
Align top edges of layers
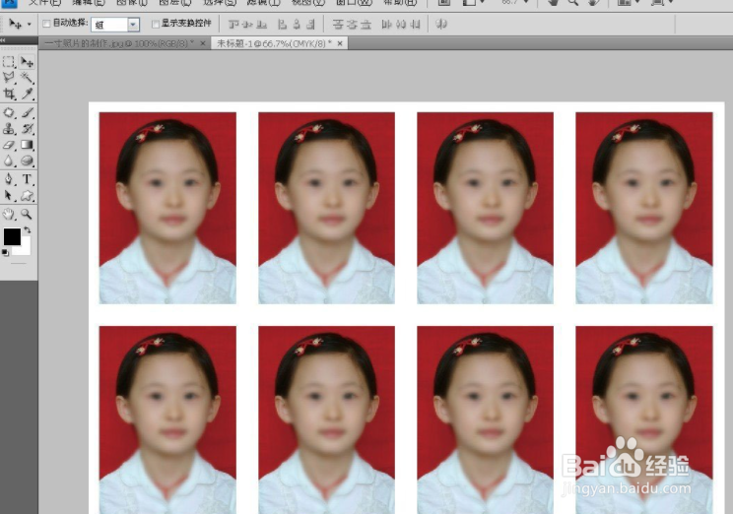coord(233,24)
